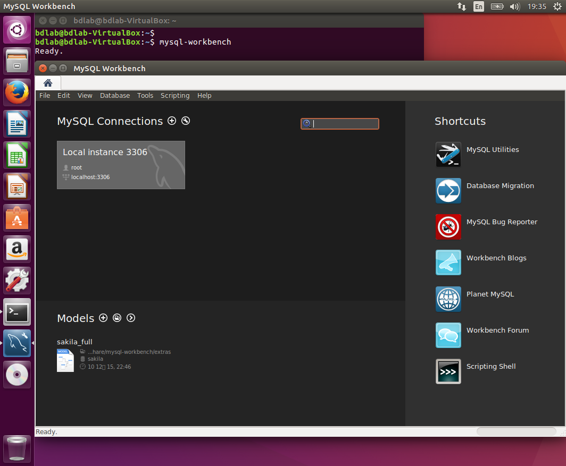The width and height of the screenshot is (566, 466).
Task: Open the File menu
Action: coord(45,96)
